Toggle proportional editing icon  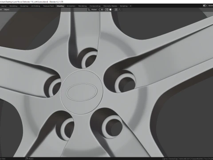click(116, 10)
